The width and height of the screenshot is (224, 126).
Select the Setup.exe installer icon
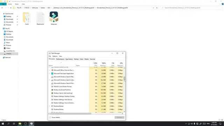point(54,17)
